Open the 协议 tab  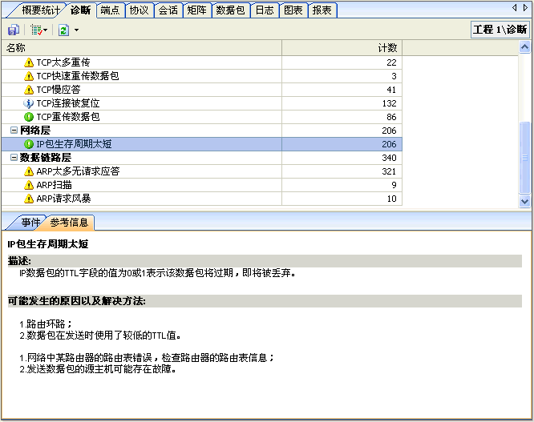click(139, 10)
